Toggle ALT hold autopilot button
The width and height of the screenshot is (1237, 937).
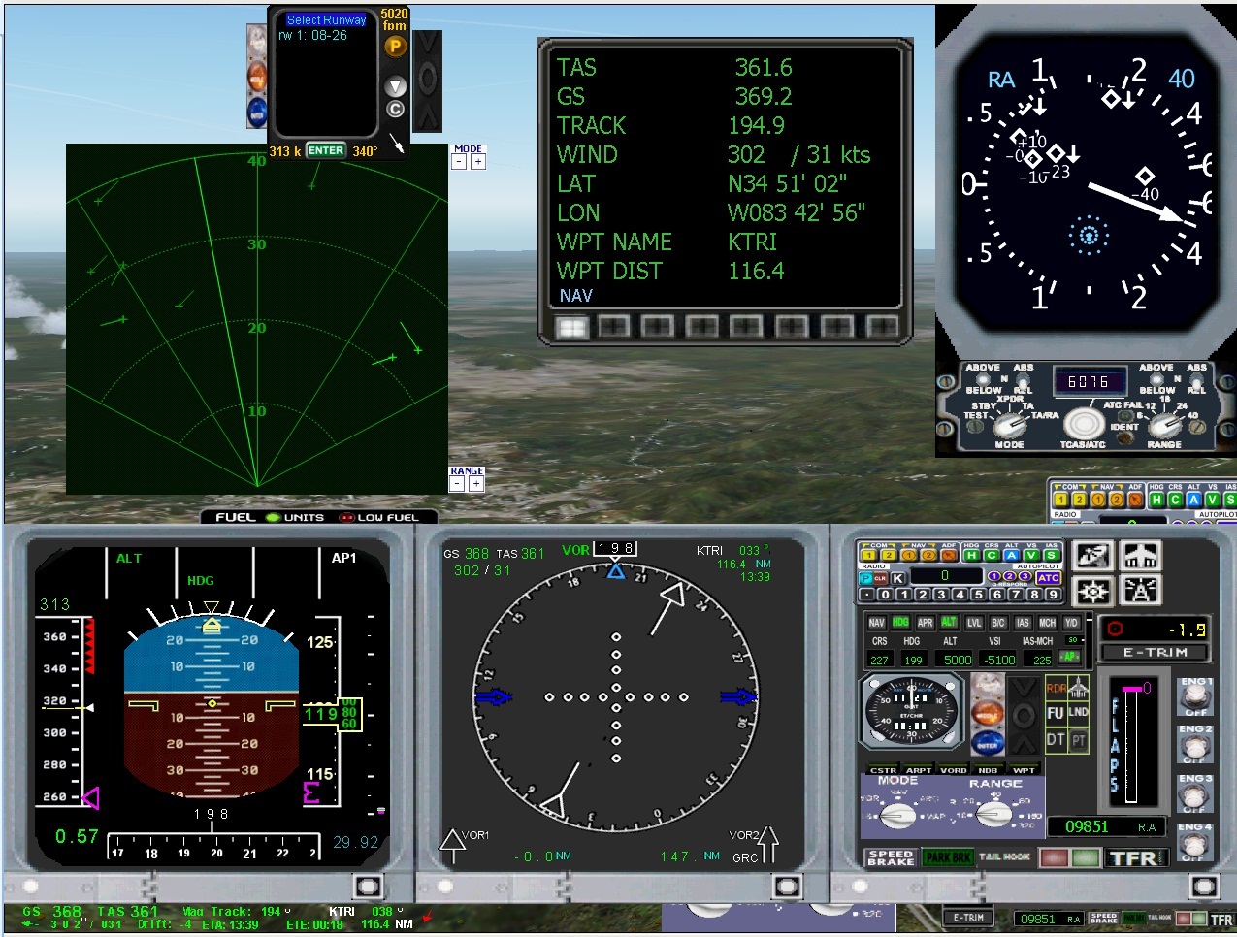[x=949, y=623]
